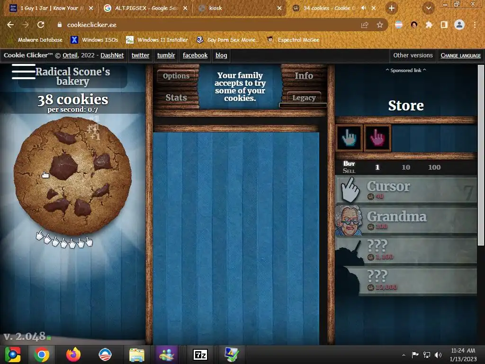
Task: Open the tumblr link
Action: tap(166, 55)
